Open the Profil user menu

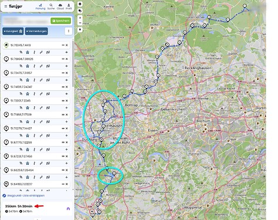(x=69, y=6)
